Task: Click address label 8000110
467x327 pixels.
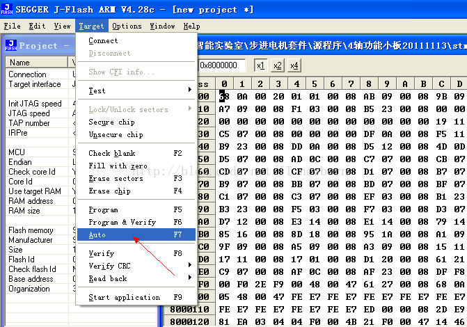Action: tap(189, 310)
